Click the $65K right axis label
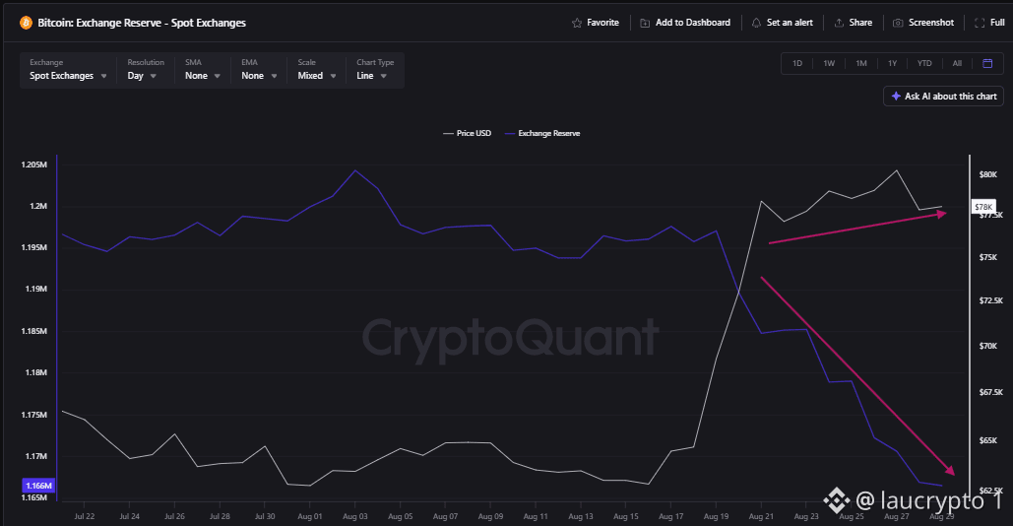1013x526 pixels. pos(987,440)
